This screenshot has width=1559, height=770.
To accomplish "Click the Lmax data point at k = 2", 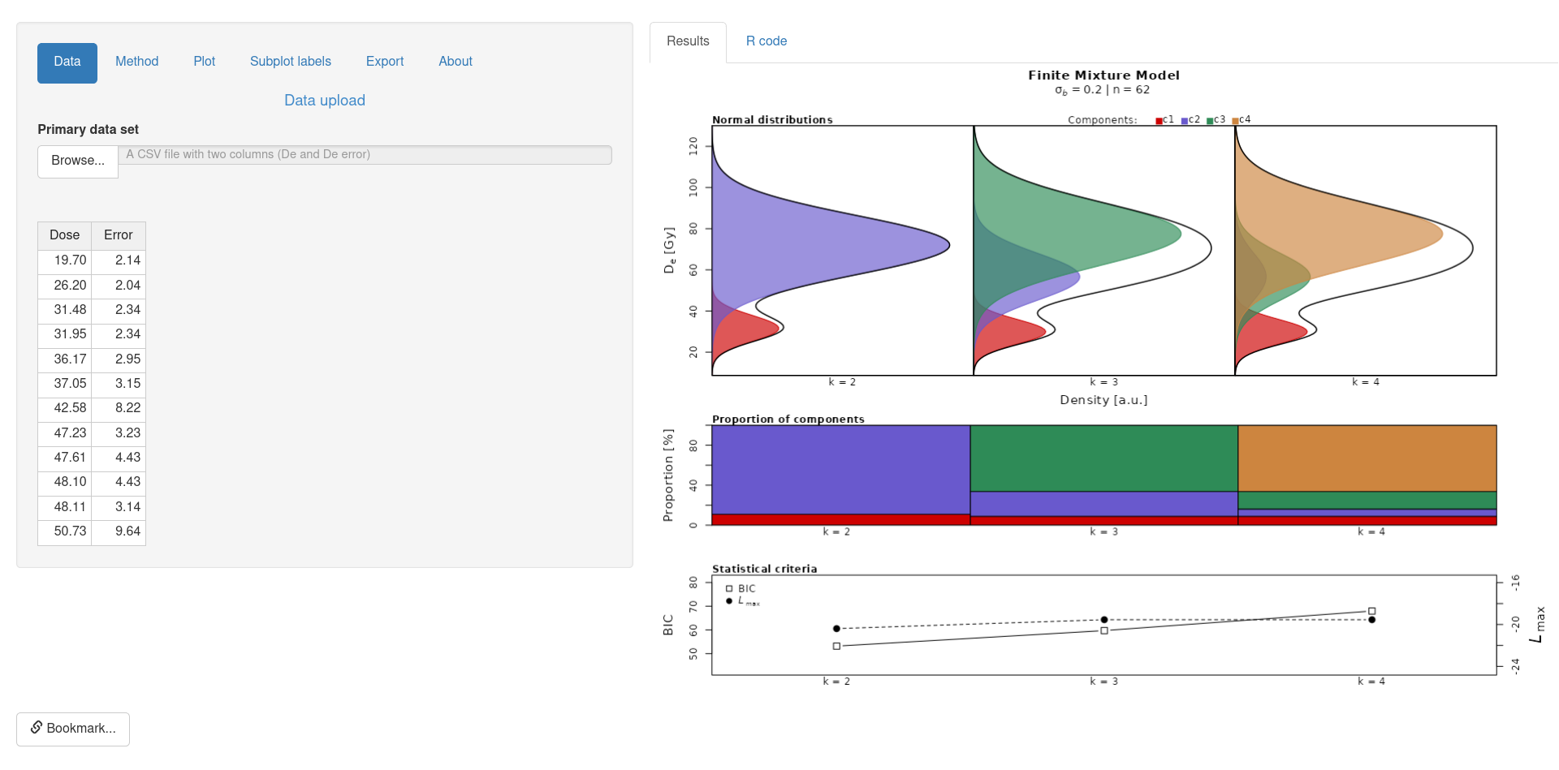I will 836,629.
